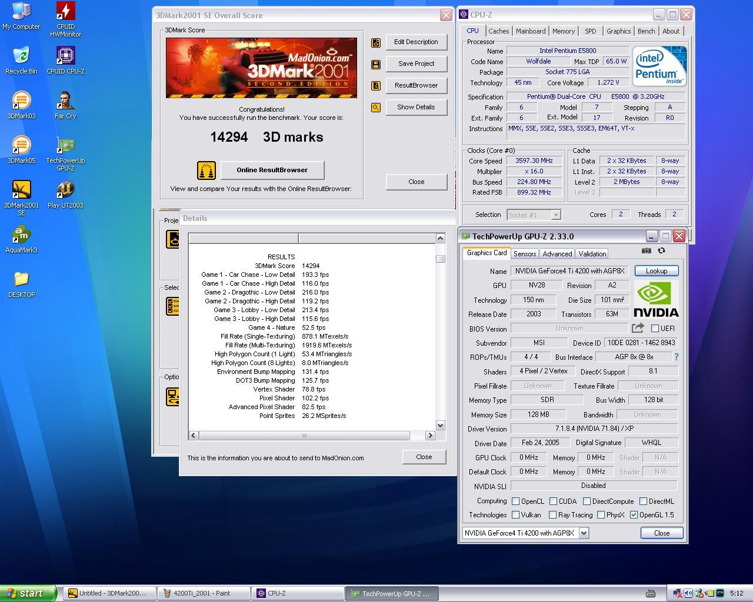Click the keyboard icon in the system tray
This screenshot has height=602, width=753.
(651, 593)
